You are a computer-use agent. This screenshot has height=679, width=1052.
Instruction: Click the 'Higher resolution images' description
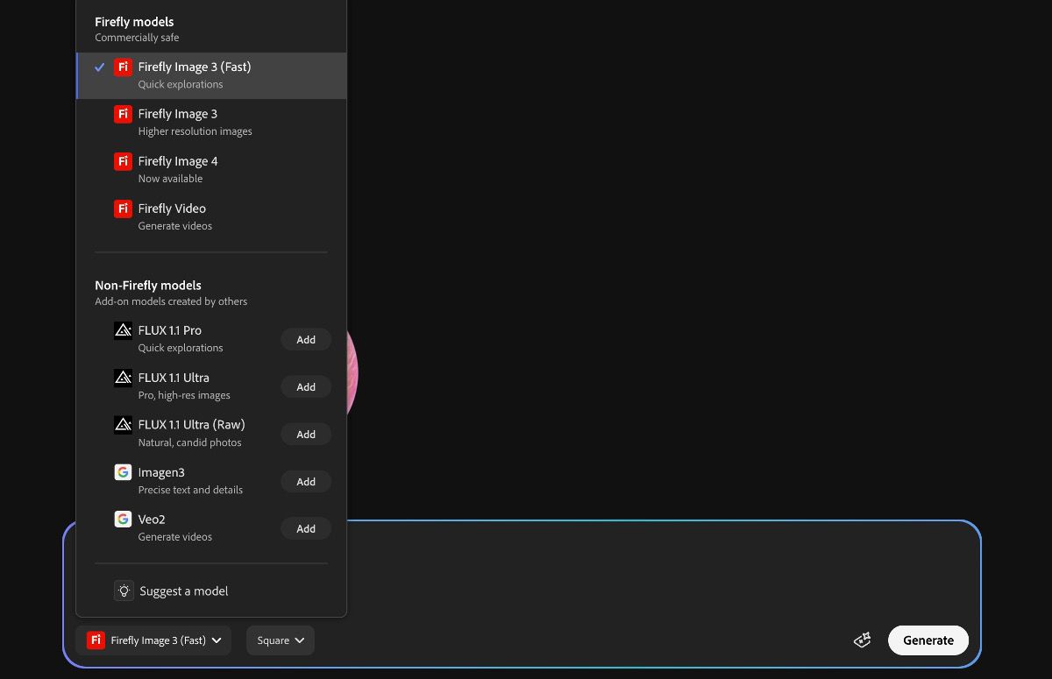point(195,131)
